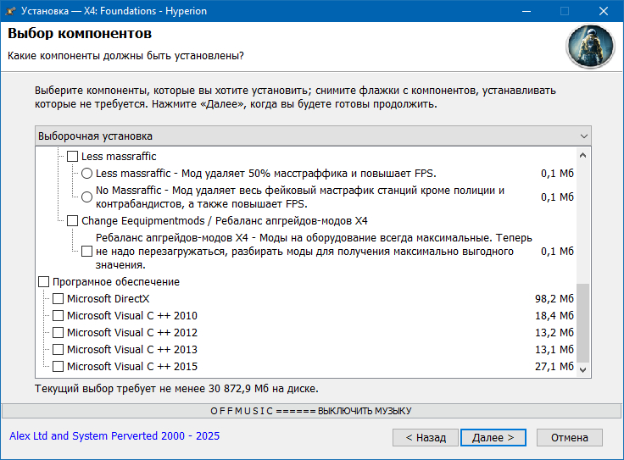Click the 98,2 Мб size value
624x460 pixels.
coord(554,298)
